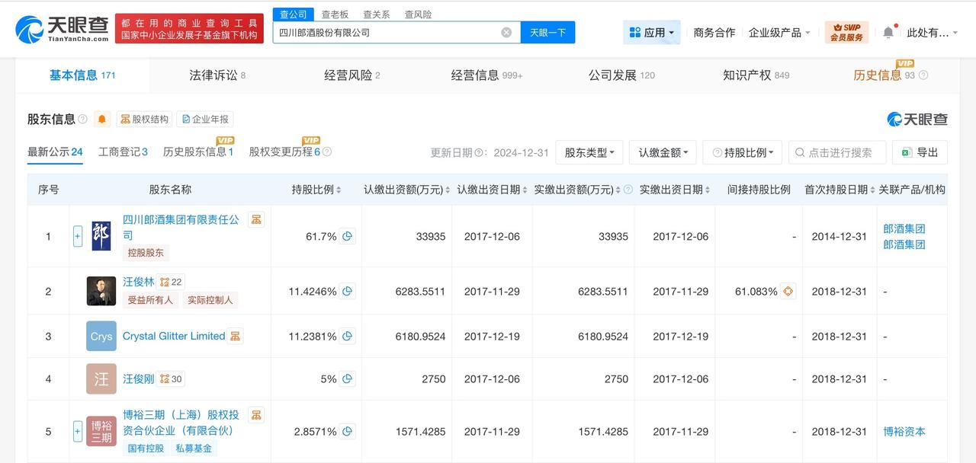976x463 pixels.
Task: Expand row for 四川郎酒集团有限责任公司
Action: click(78, 236)
